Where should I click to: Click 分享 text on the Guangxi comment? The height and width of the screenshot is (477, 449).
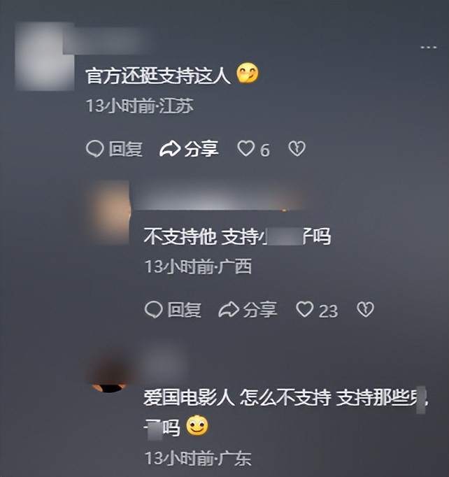pyautogui.click(x=260, y=310)
